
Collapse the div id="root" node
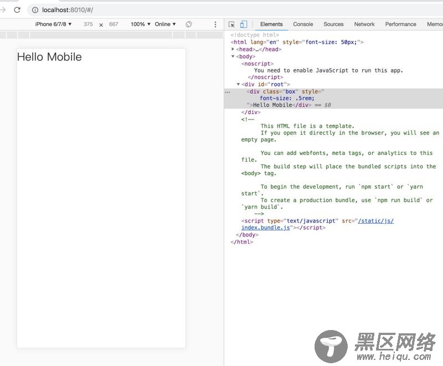(238, 84)
